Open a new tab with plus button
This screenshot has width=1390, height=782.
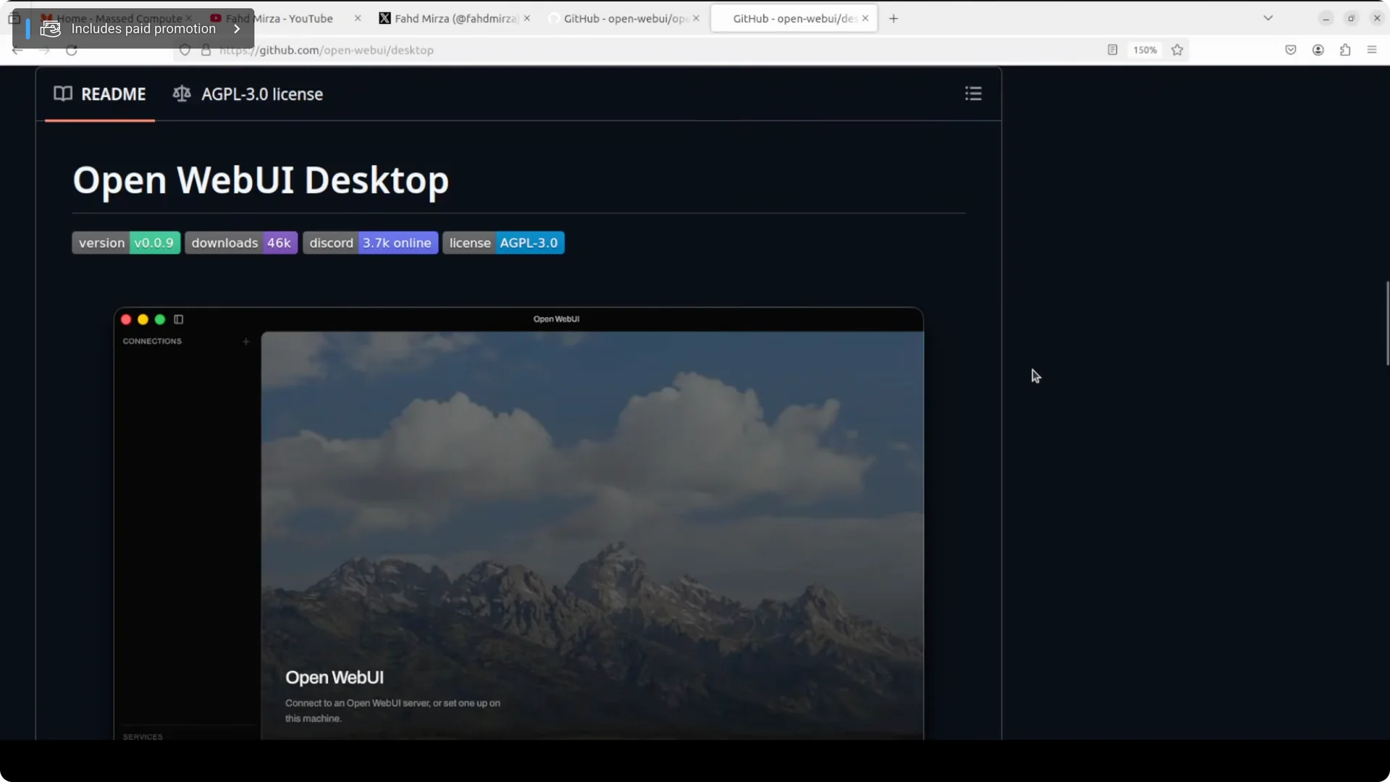tap(893, 18)
